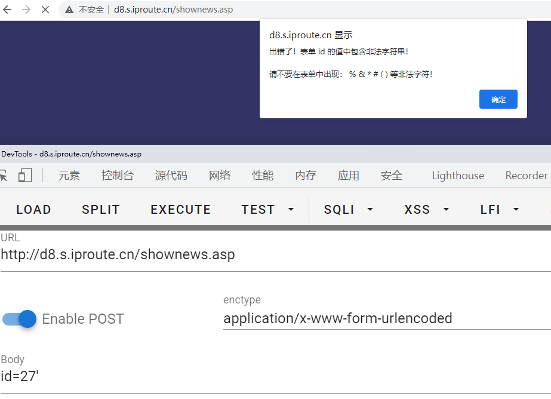551x399 pixels.
Task: Open the 网络 tab
Action: [x=220, y=176]
